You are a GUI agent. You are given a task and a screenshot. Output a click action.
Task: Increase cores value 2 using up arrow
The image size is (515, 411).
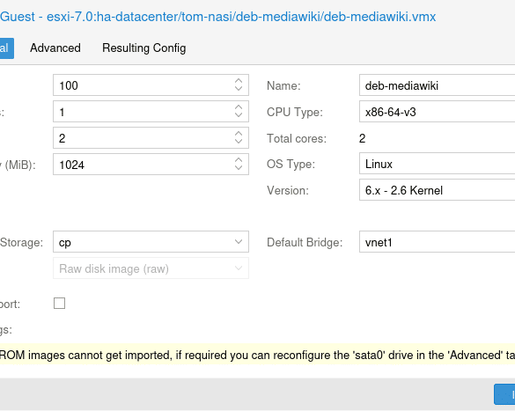coord(239,134)
